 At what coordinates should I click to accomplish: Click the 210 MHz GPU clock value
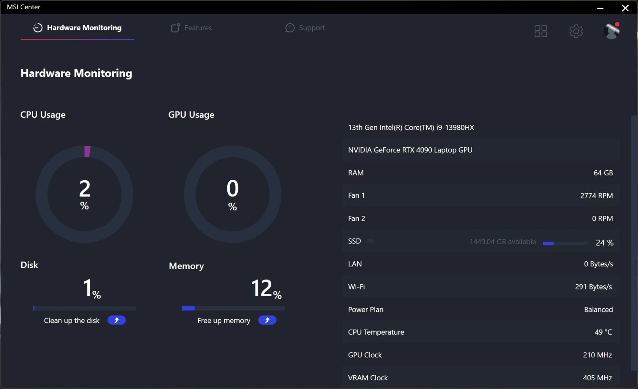point(597,355)
